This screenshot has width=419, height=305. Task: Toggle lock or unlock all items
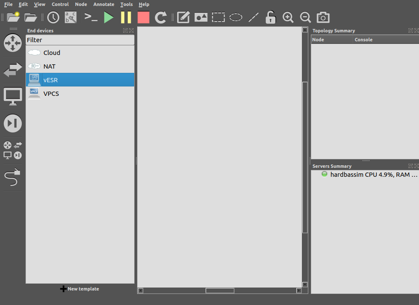point(270,17)
